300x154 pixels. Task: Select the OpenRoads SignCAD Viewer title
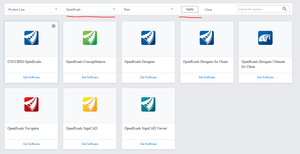point(146,128)
